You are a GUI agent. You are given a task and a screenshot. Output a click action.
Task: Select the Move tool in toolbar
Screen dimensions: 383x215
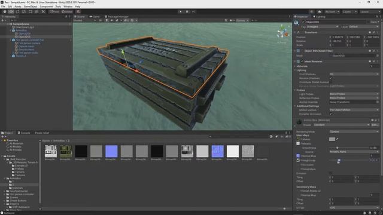click(11, 11)
